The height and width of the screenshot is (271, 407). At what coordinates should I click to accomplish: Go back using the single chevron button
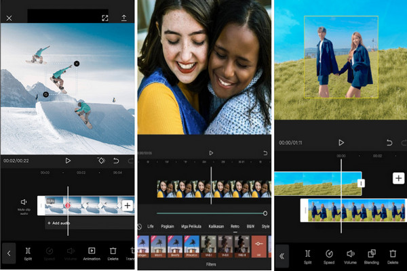coord(9,253)
